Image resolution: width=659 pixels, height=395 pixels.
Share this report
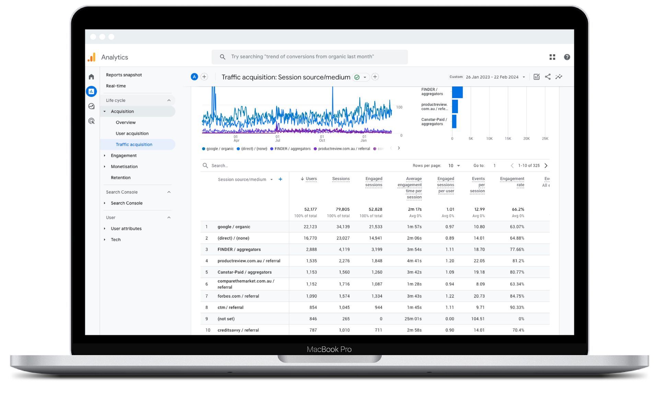(x=548, y=77)
